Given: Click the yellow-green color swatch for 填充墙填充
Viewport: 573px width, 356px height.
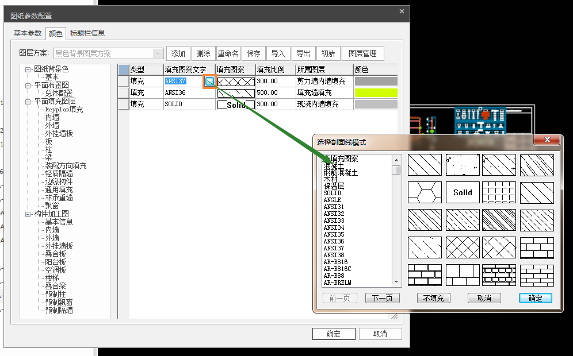Looking at the screenshot, I should point(376,92).
